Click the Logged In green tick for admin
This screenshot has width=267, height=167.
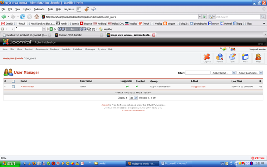(x=127, y=87)
